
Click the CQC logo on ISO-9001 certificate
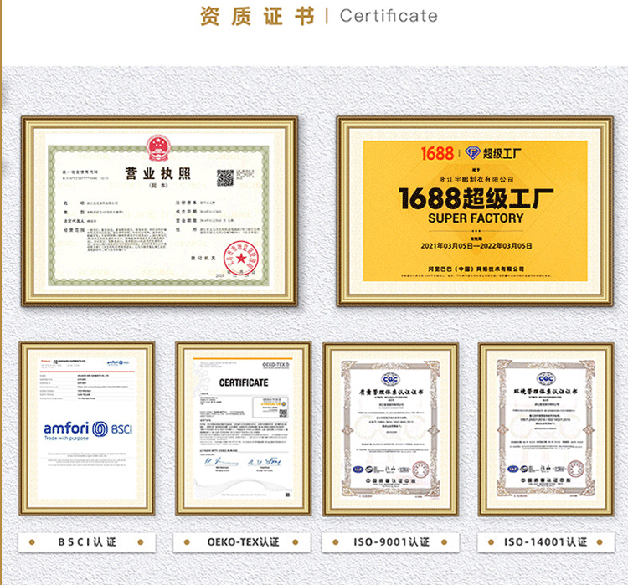pyautogui.click(x=390, y=379)
